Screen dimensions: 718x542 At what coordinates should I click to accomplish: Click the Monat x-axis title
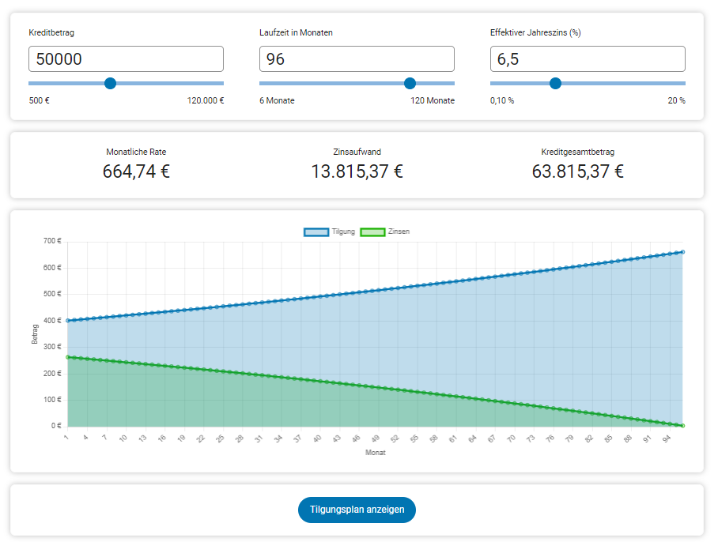(375, 454)
